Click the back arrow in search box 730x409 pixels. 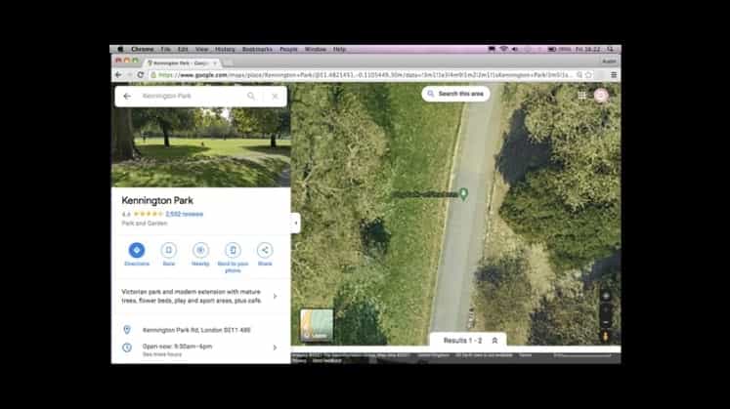click(x=127, y=97)
